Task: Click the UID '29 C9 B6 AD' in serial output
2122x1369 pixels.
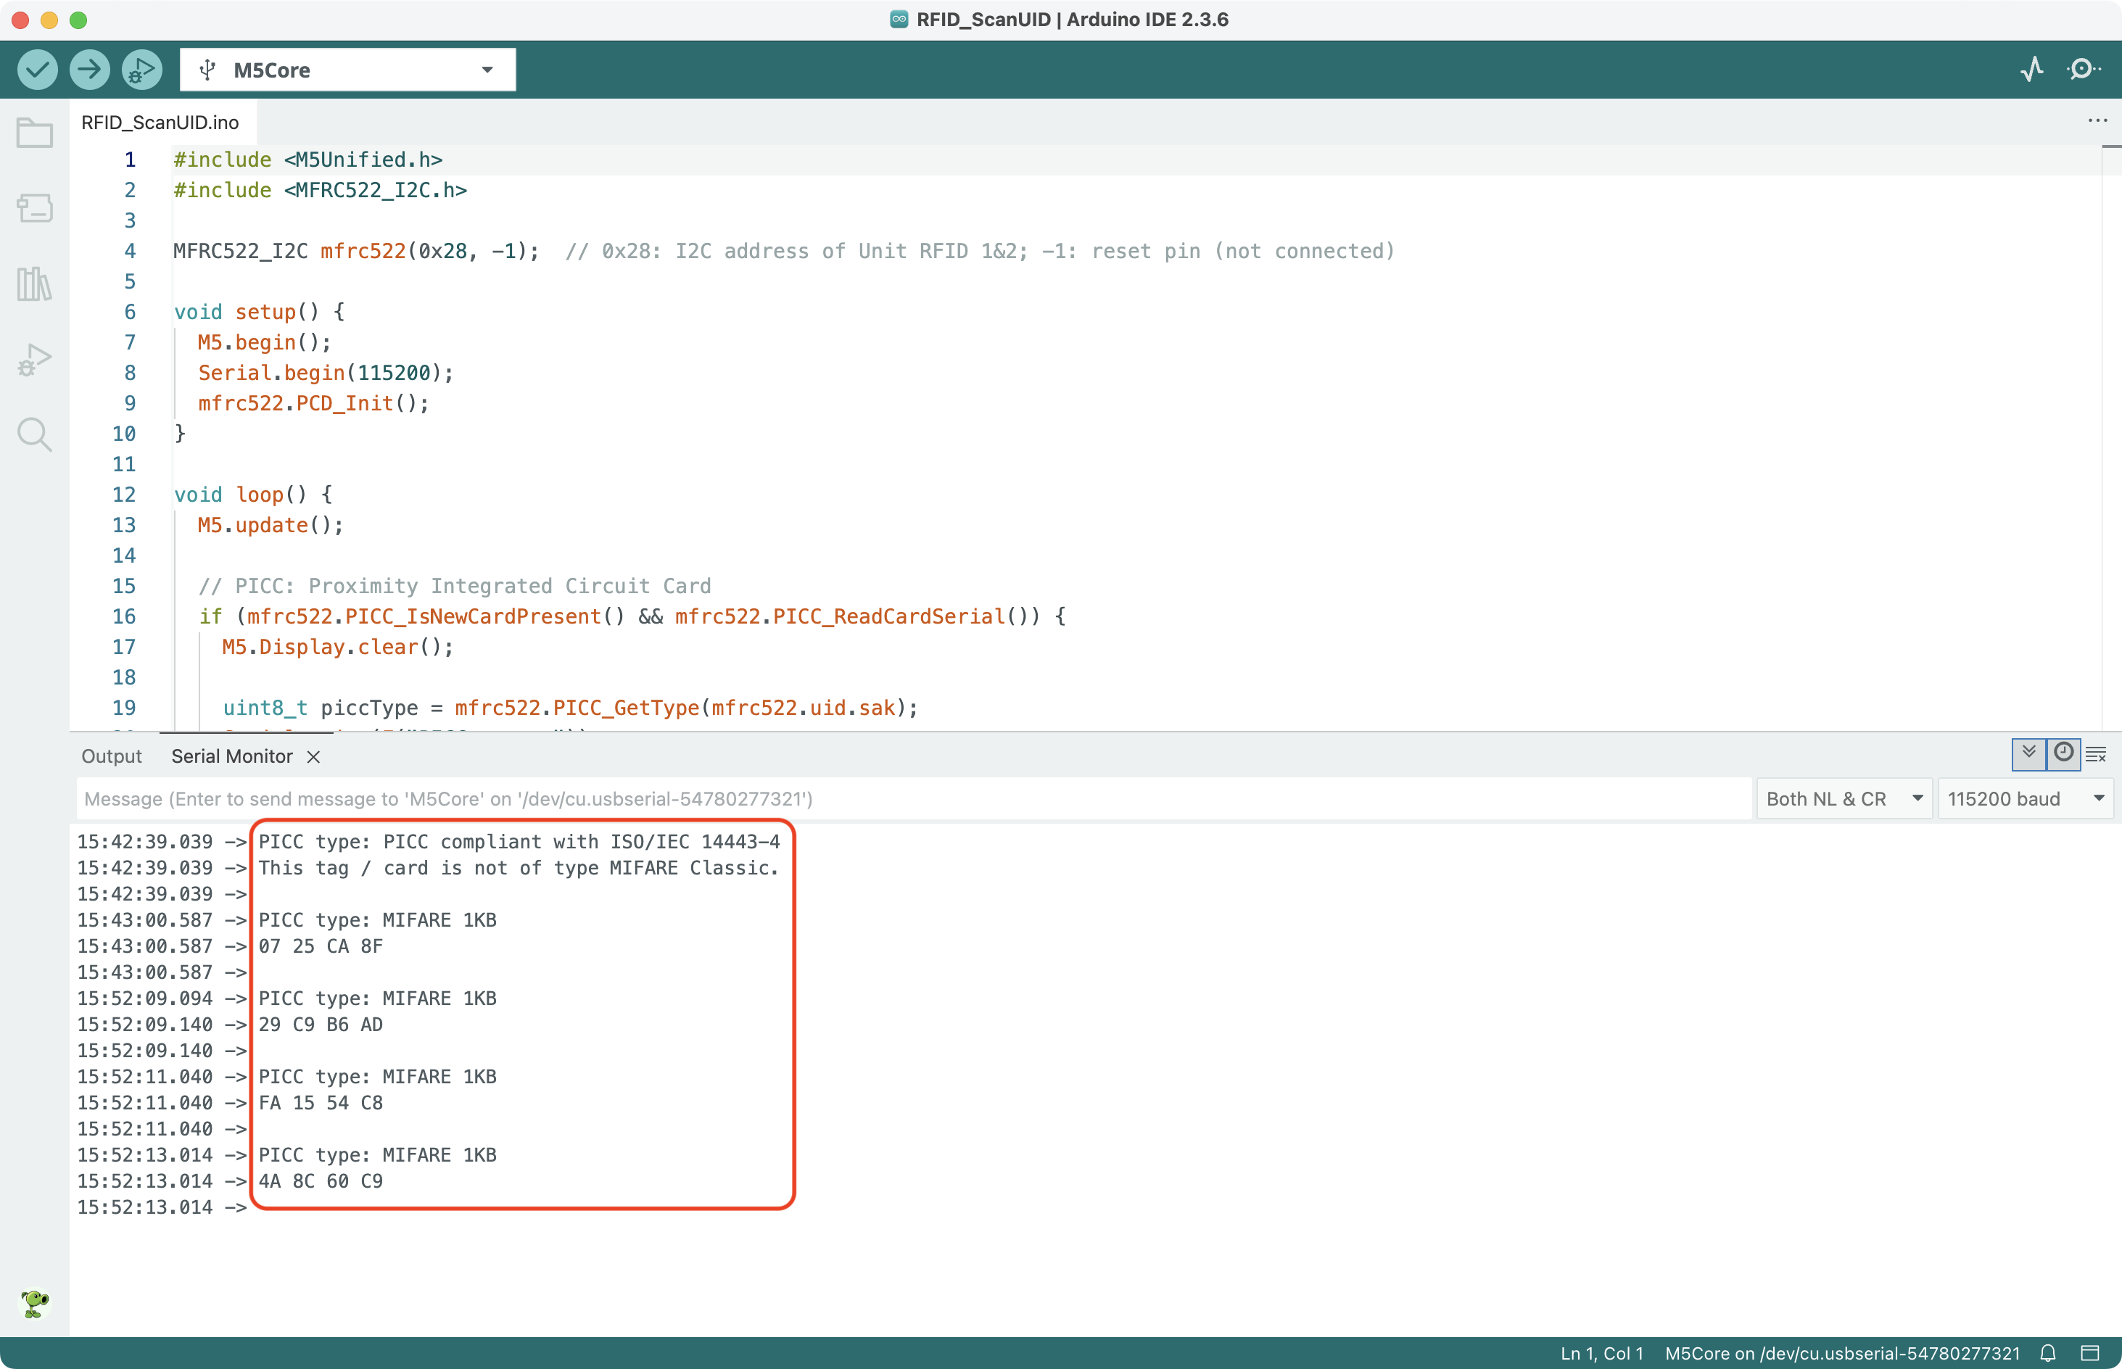Action: pos(321,1024)
